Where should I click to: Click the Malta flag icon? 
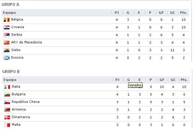[7, 125]
